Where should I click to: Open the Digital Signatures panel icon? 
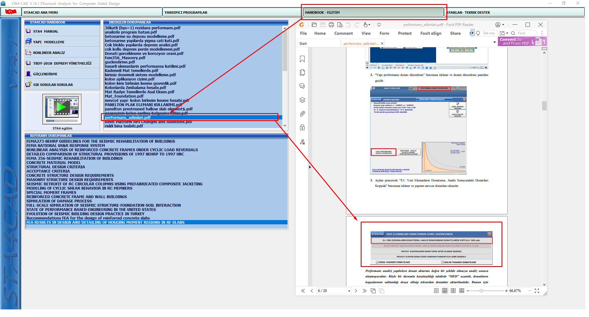click(x=302, y=142)
